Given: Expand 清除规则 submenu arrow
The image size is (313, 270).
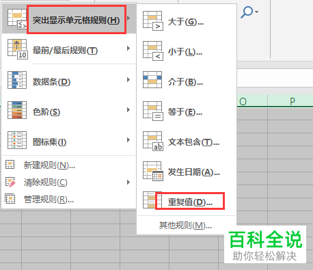Looking at the screenshot, I should click(128, 183).
